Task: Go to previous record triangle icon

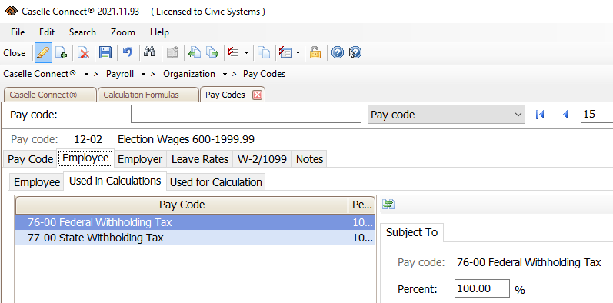Action: click(565, 115)
